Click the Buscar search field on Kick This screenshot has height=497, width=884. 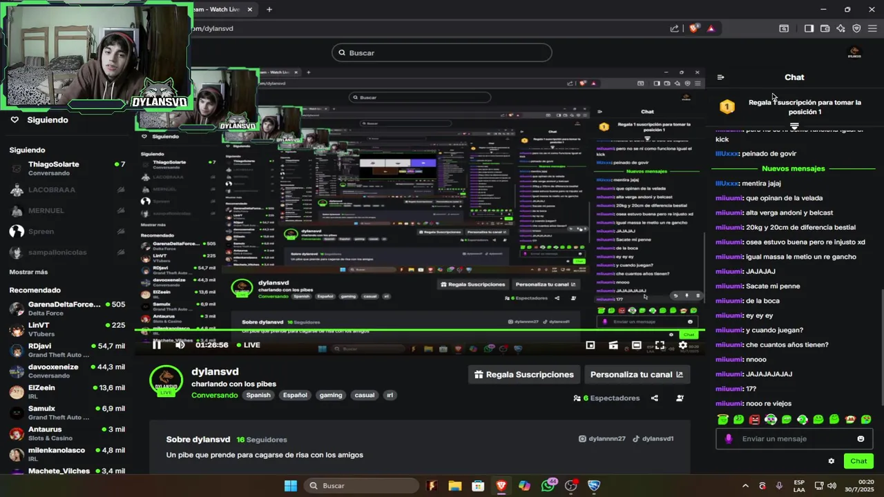442,53
